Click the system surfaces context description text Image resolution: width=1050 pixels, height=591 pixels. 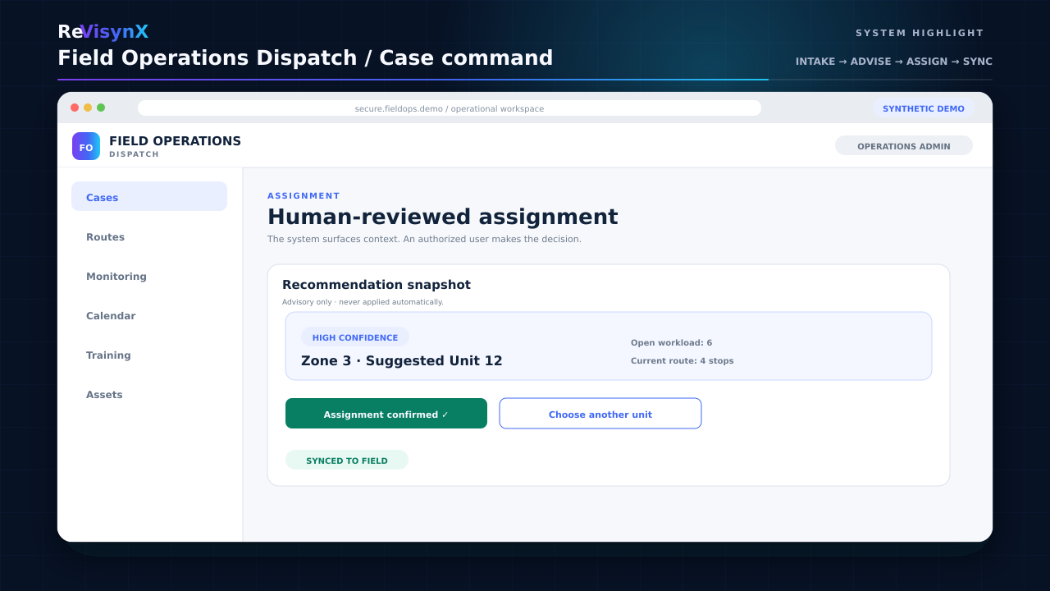coord(424,239)
